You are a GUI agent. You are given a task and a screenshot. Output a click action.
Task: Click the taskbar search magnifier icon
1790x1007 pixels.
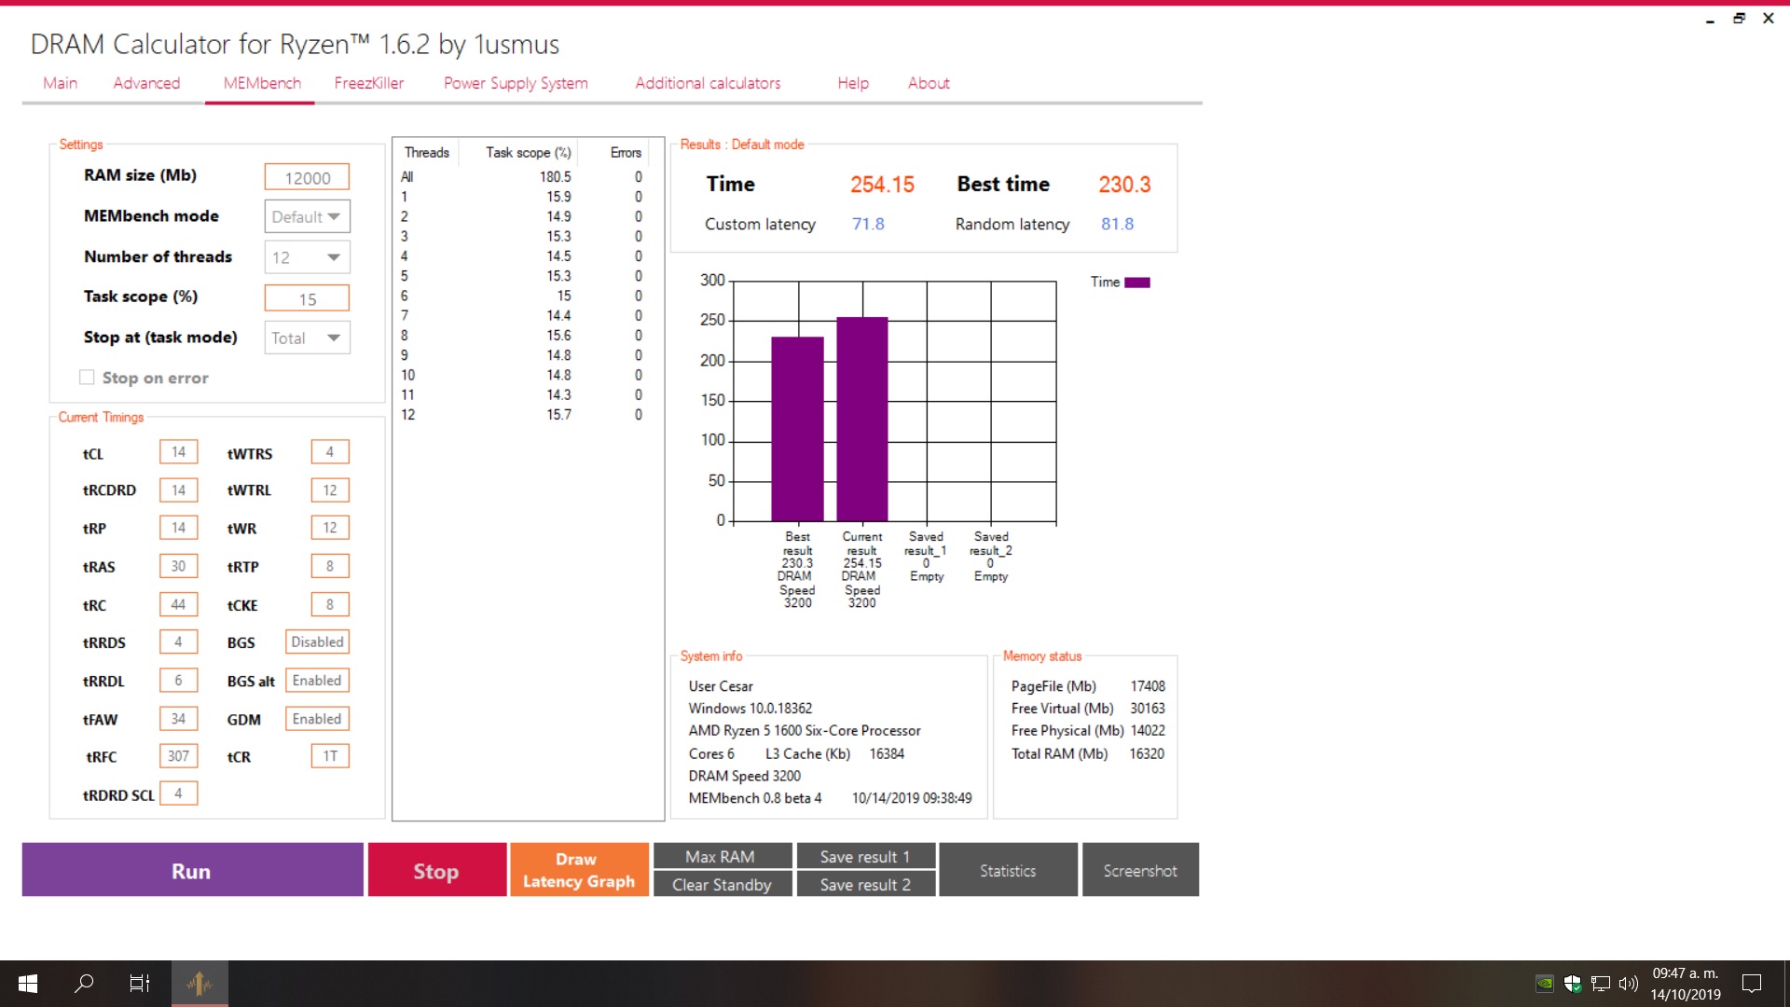click(x=84, y=984)
